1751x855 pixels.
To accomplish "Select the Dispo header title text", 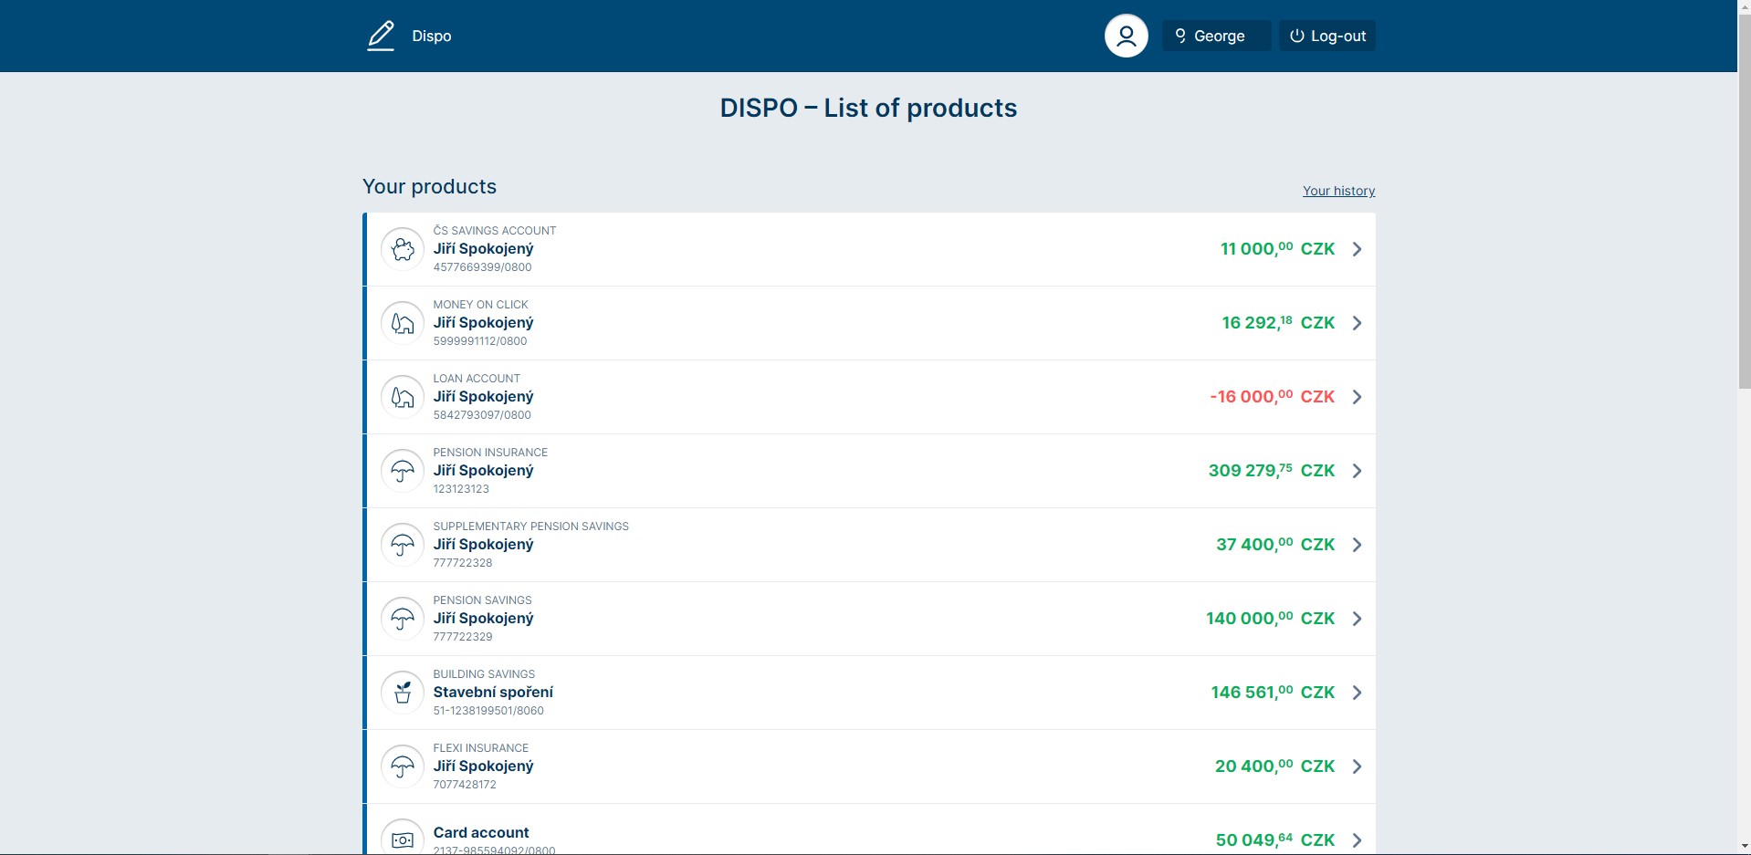I will point(432,36).
